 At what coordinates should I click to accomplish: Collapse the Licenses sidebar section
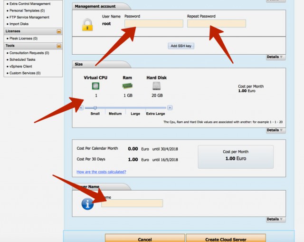pyautogui.click(x=59, y=31)
